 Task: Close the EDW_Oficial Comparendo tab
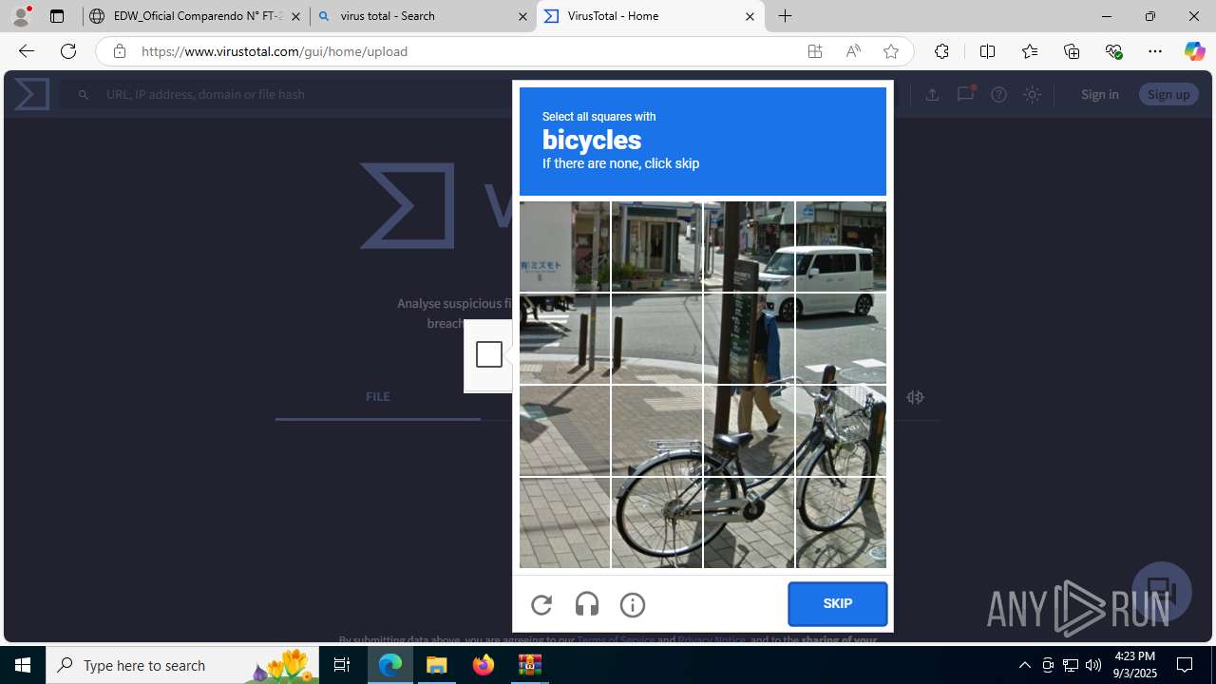pos(295,16)
